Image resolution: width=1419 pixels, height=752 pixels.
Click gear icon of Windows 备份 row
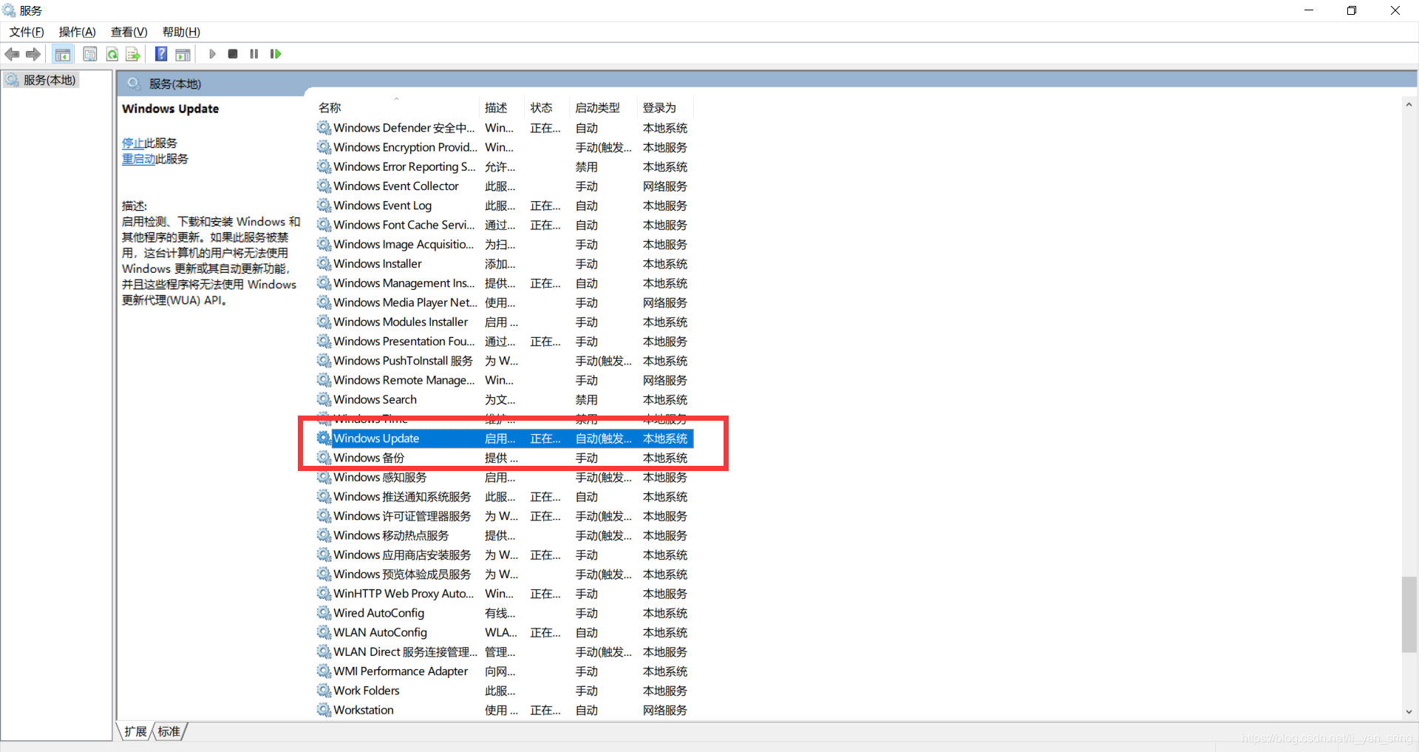point(324,458)
